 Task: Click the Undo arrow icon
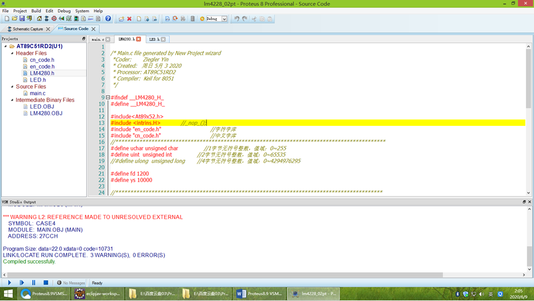[237, 19]
